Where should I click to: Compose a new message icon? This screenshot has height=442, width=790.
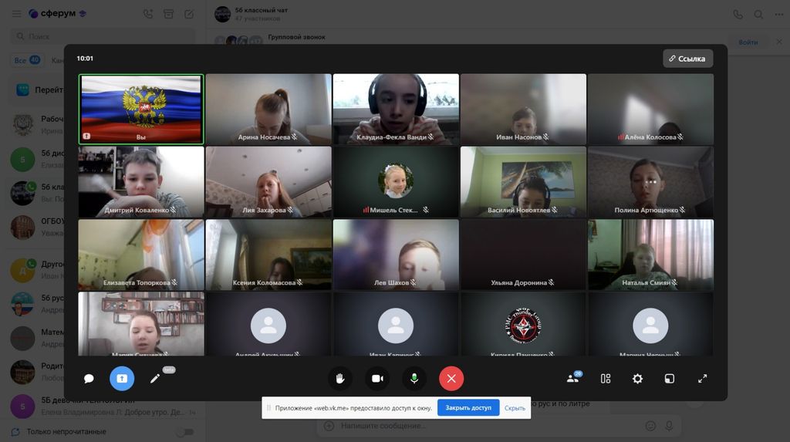(189, 14)
